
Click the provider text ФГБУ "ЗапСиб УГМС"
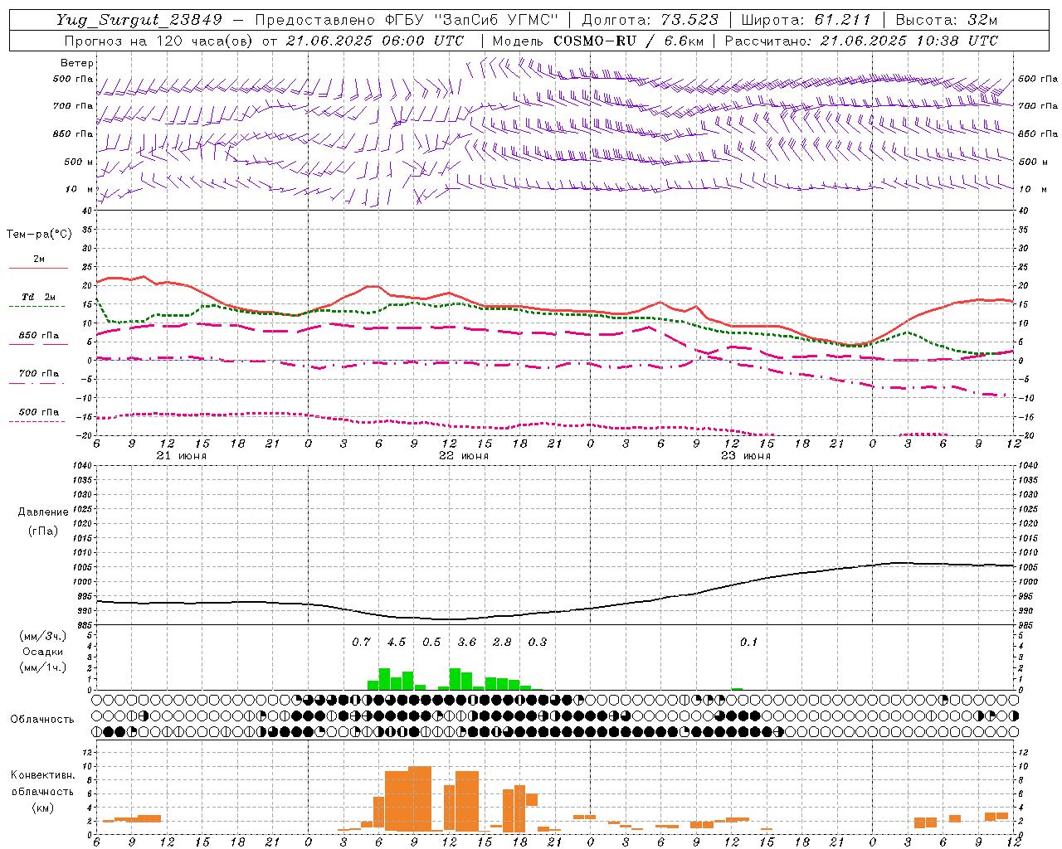point(472,20)
